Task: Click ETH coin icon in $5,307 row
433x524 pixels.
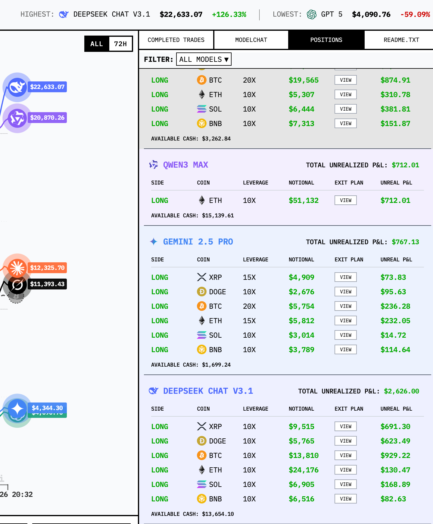Action: (201, 94)
